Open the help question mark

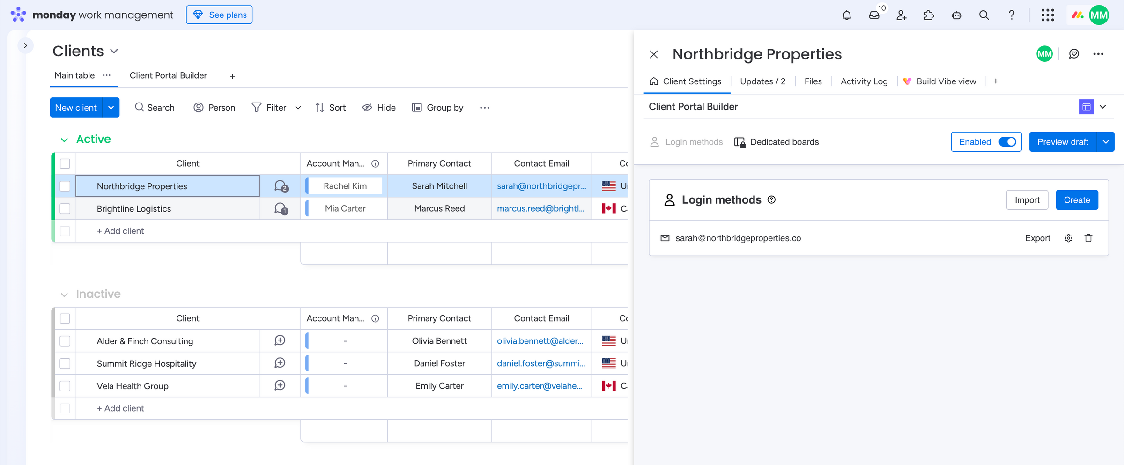point(1012,15)
